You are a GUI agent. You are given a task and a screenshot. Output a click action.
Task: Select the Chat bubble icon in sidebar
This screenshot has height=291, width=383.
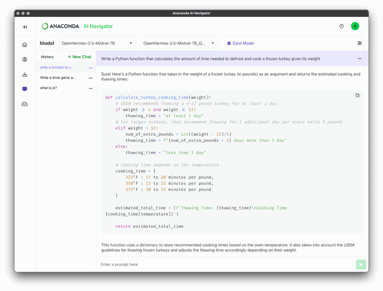click(25, 89)
